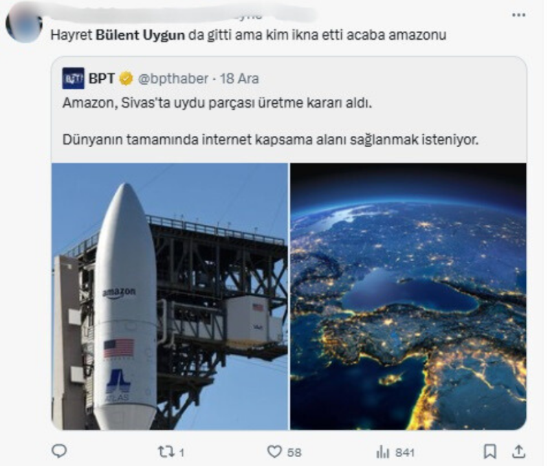Screen dimensions: 550x466
Task: Open the three-dot more options menu
Action: pos(518,14)
